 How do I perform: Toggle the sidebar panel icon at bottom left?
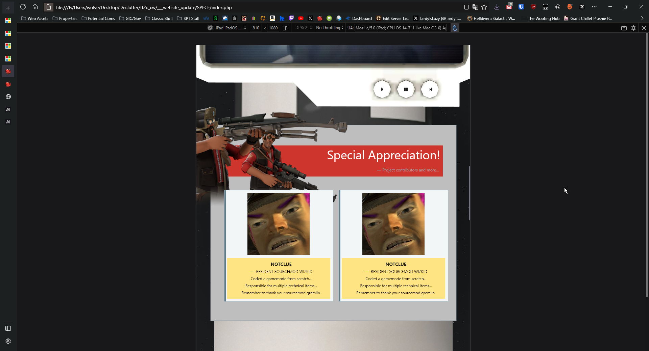point(8,328)
